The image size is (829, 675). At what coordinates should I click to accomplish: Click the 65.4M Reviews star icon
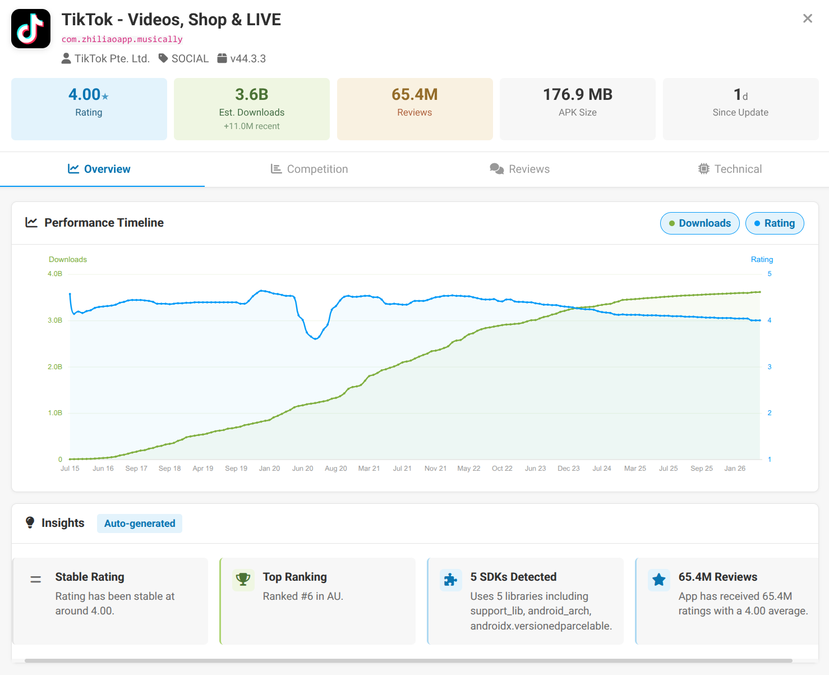[x=659, y=580]
